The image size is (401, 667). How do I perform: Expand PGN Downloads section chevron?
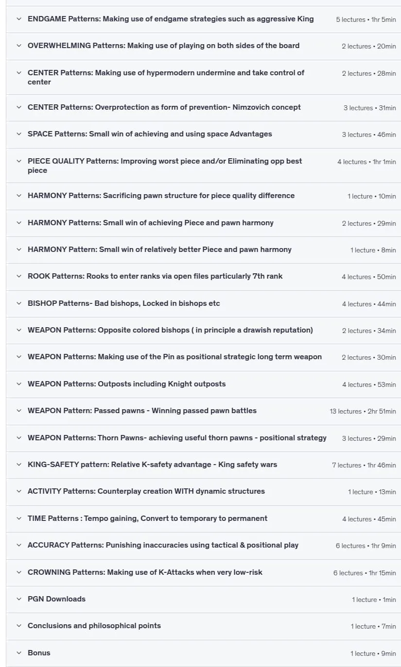click(19, 599)
